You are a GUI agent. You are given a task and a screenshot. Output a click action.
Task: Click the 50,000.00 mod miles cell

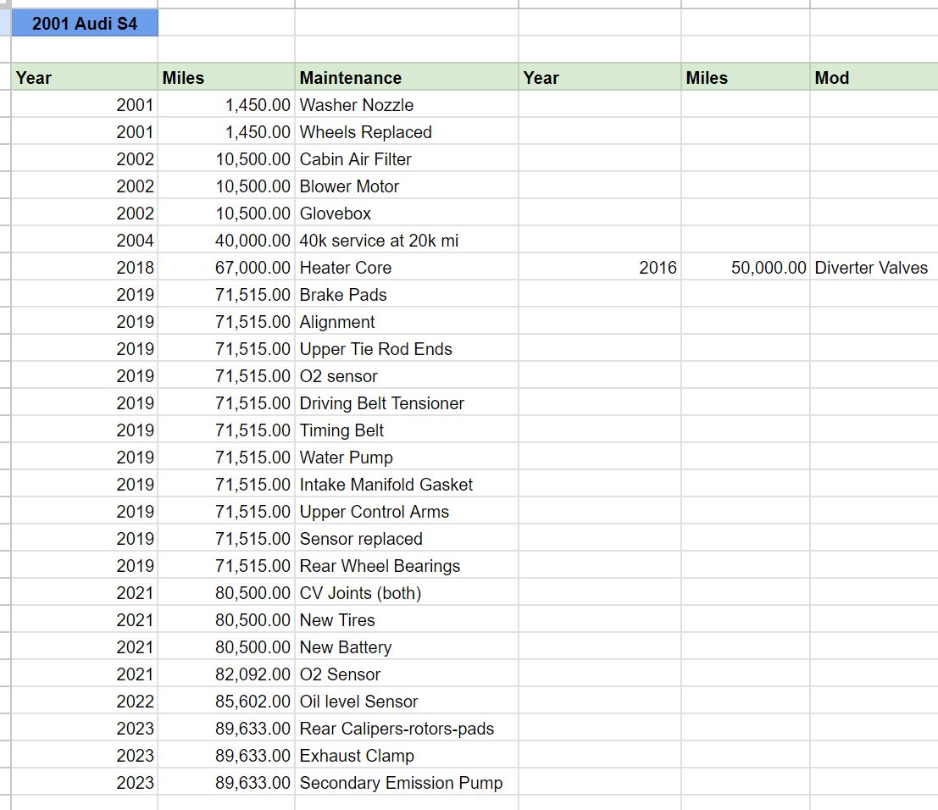pyautogui.click(x=746, y=268)
